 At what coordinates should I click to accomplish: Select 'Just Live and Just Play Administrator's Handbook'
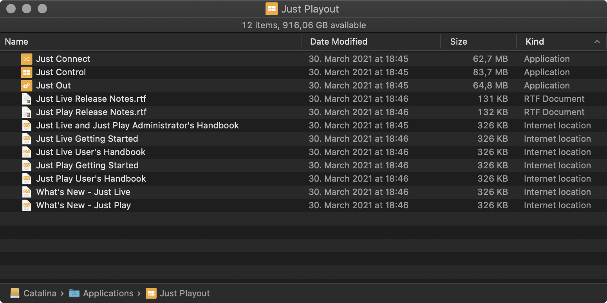coord(137,125)
